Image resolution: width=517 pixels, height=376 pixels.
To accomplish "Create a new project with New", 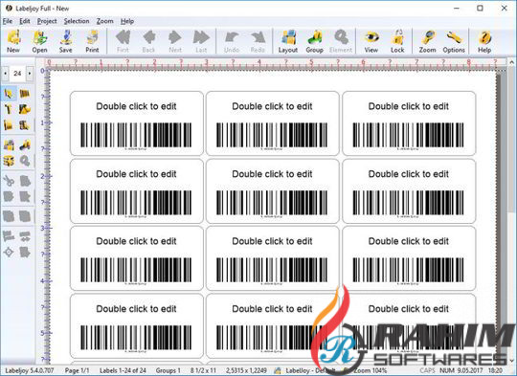I will (13, 41).
